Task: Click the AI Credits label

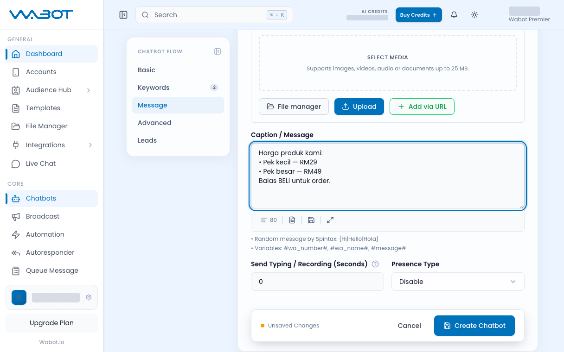Action: click(375, 12)
